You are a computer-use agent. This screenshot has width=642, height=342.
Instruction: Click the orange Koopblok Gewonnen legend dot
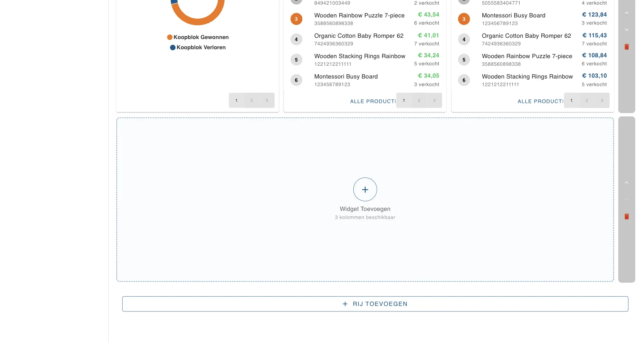tap(170, 37)
